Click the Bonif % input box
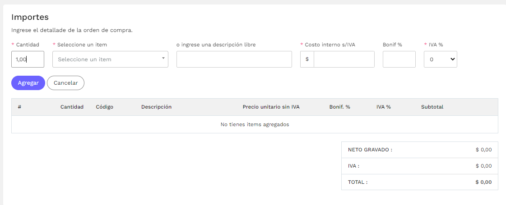The width and height of the screenshot is (506, 205). coord(399,59)
